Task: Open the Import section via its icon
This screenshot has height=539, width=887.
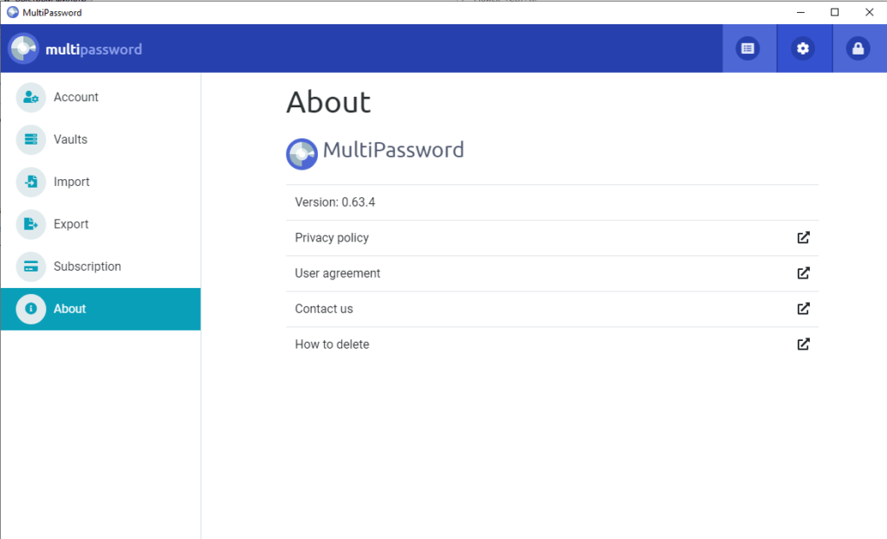Action: (x=30, y=182)
